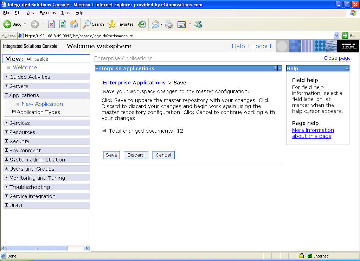Open the File menu
Image resolution: width=360 pixels, height=261 pixels.
pyautogui.click(x=6, y=13)
